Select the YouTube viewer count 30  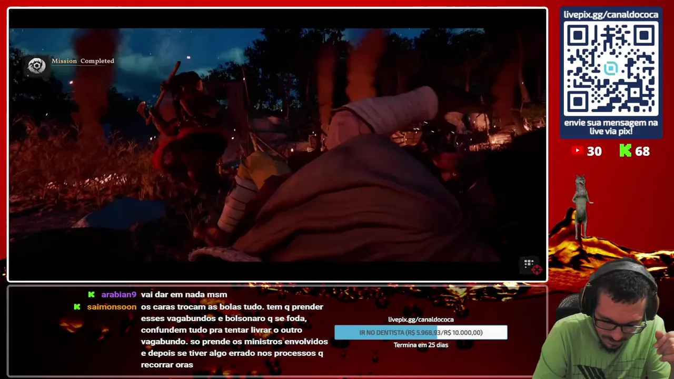[x=594, y=152]
